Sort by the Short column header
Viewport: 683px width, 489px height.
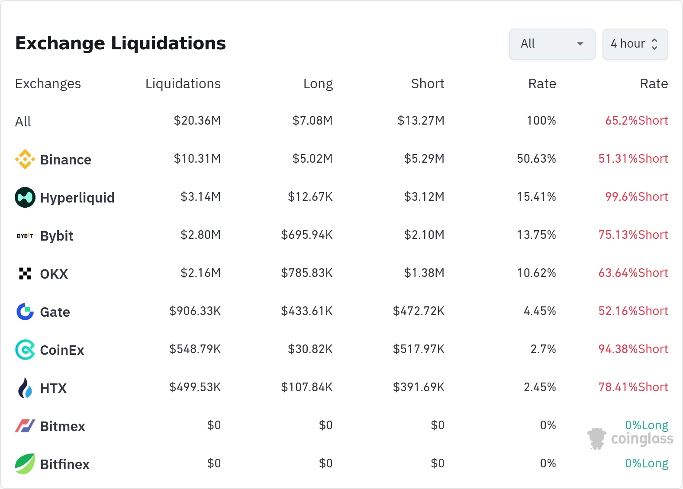tap(427, 84)
